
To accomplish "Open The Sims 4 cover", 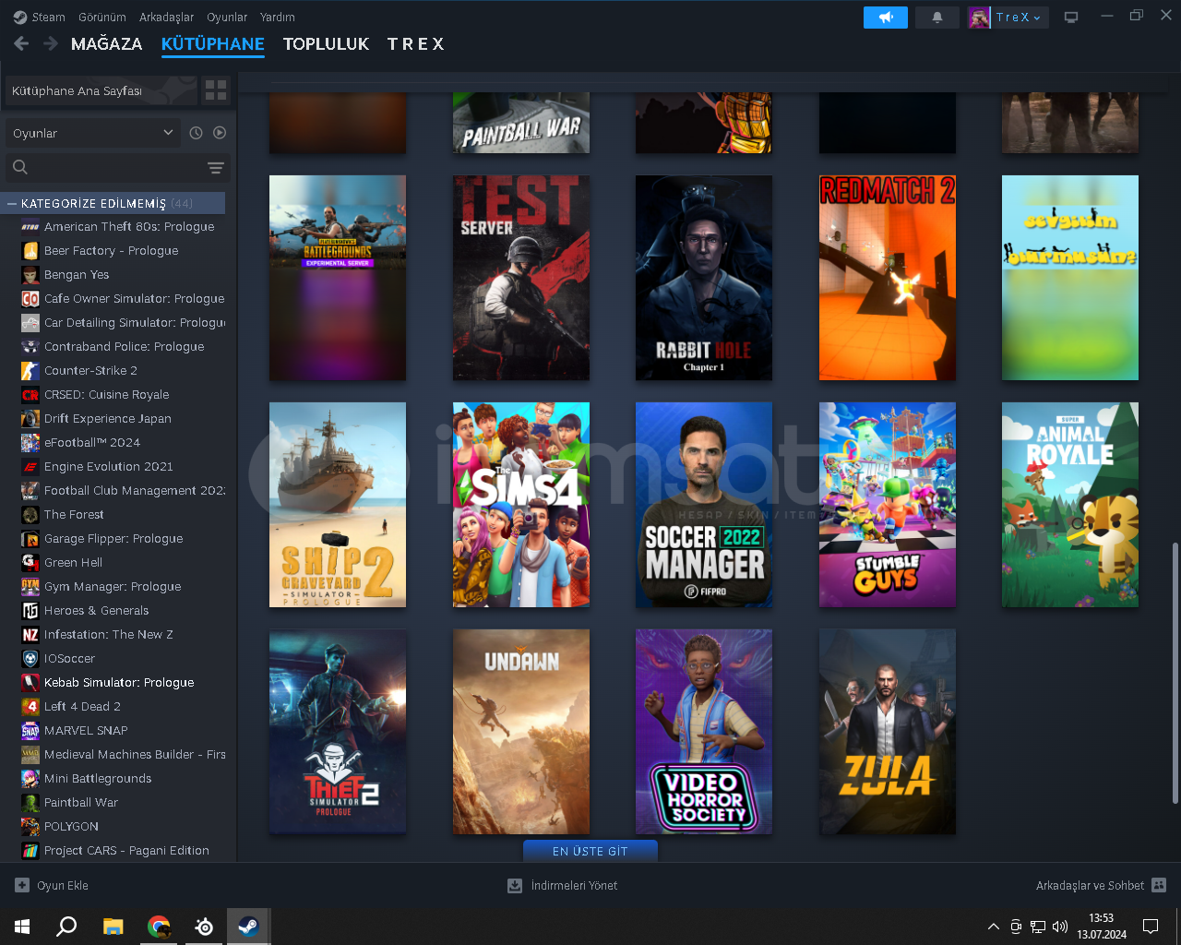I will [521, 505].
